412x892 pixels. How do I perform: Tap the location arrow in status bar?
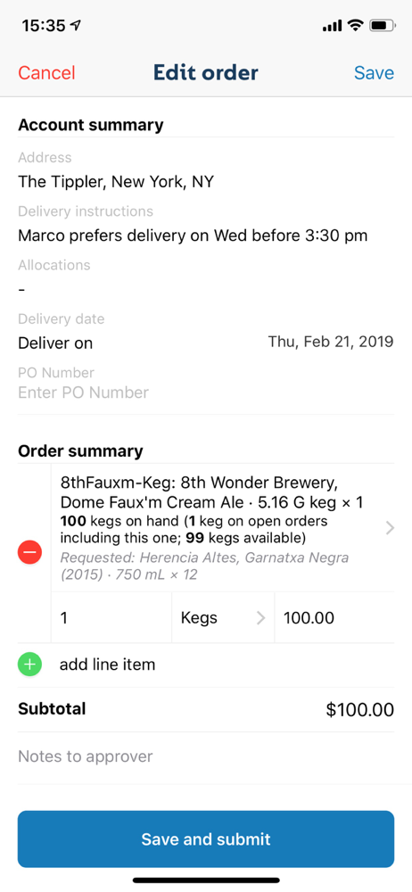(75, 26)
